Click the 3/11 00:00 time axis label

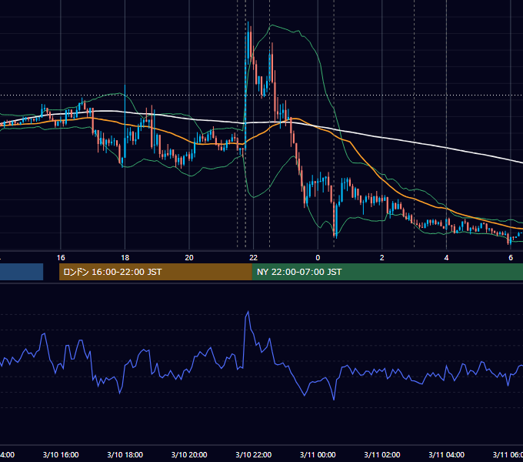click(x=318, y=454)
